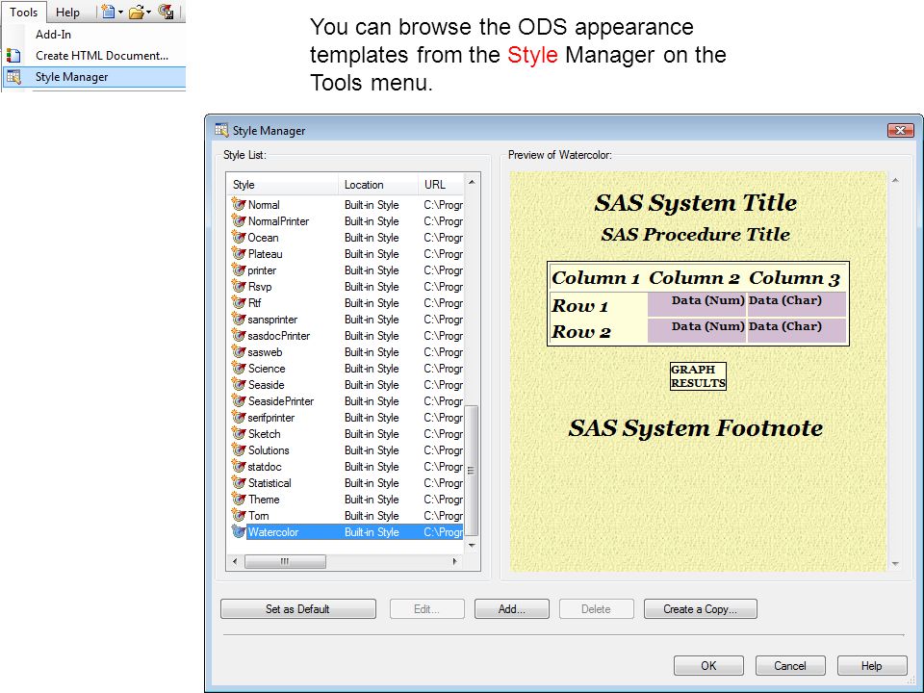Select the sasdocPrinter style icon
This screenshot has height=693, width=924.
(x=238, y=335)
